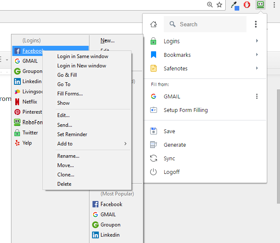Choose Move... in the context menu
The image size is (280, 243).
click(65, 165)
